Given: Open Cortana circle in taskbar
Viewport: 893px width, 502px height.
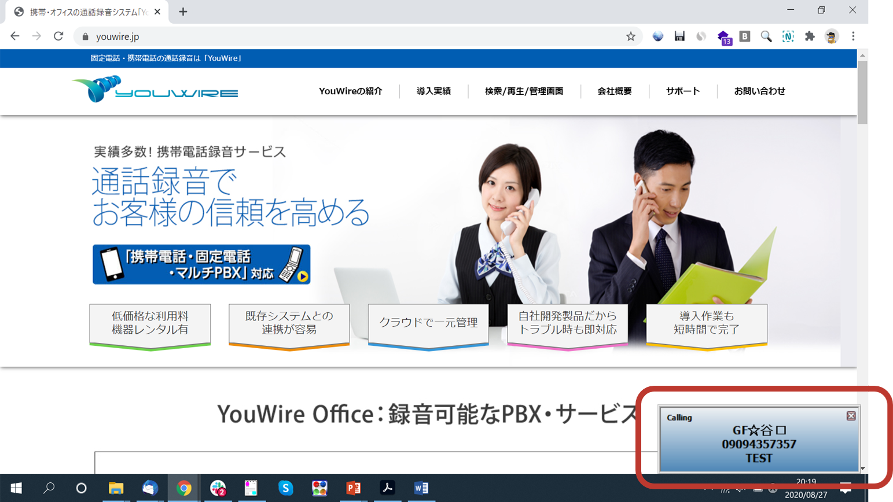Looking at the screenshot, I should point(81,488).
